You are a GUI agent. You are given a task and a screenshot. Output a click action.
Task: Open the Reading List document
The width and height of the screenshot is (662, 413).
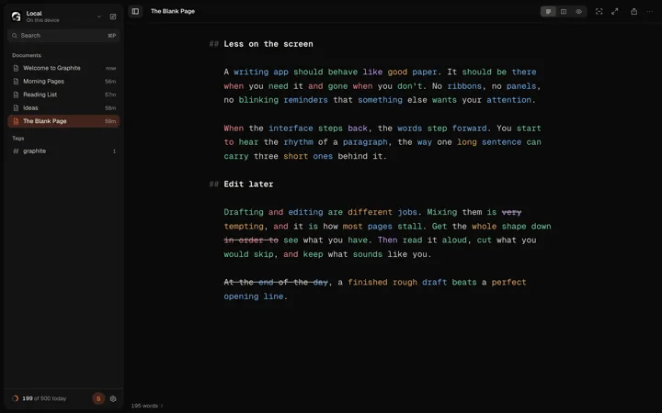pos(63,95)
